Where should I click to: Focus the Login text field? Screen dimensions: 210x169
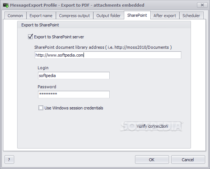[74, 76]
